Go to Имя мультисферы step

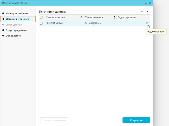coord(17,13)
